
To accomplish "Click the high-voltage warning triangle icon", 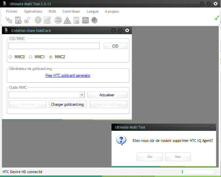I will coord(67,20).
